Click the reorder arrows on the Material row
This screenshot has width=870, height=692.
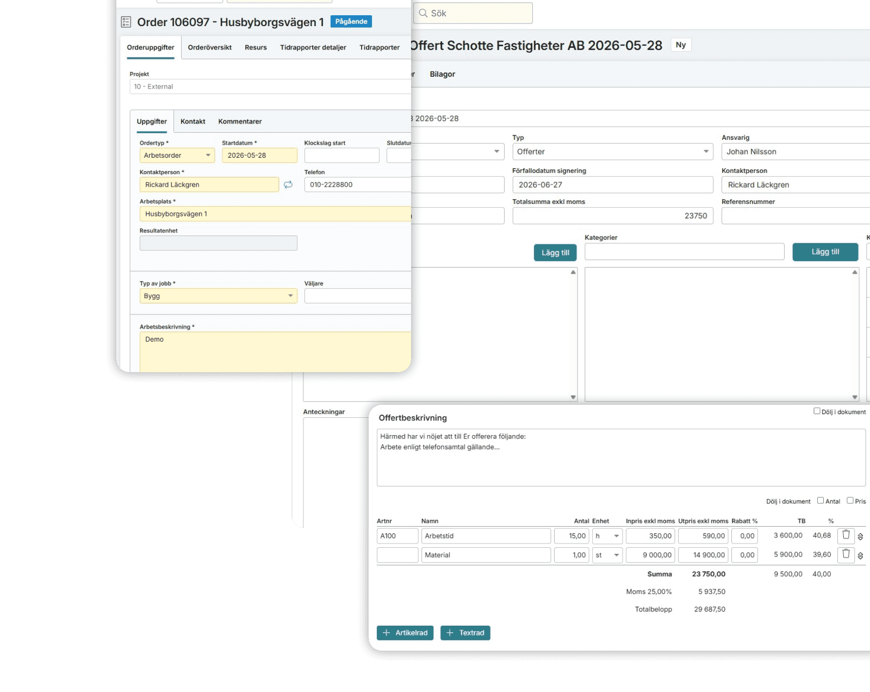860,555
